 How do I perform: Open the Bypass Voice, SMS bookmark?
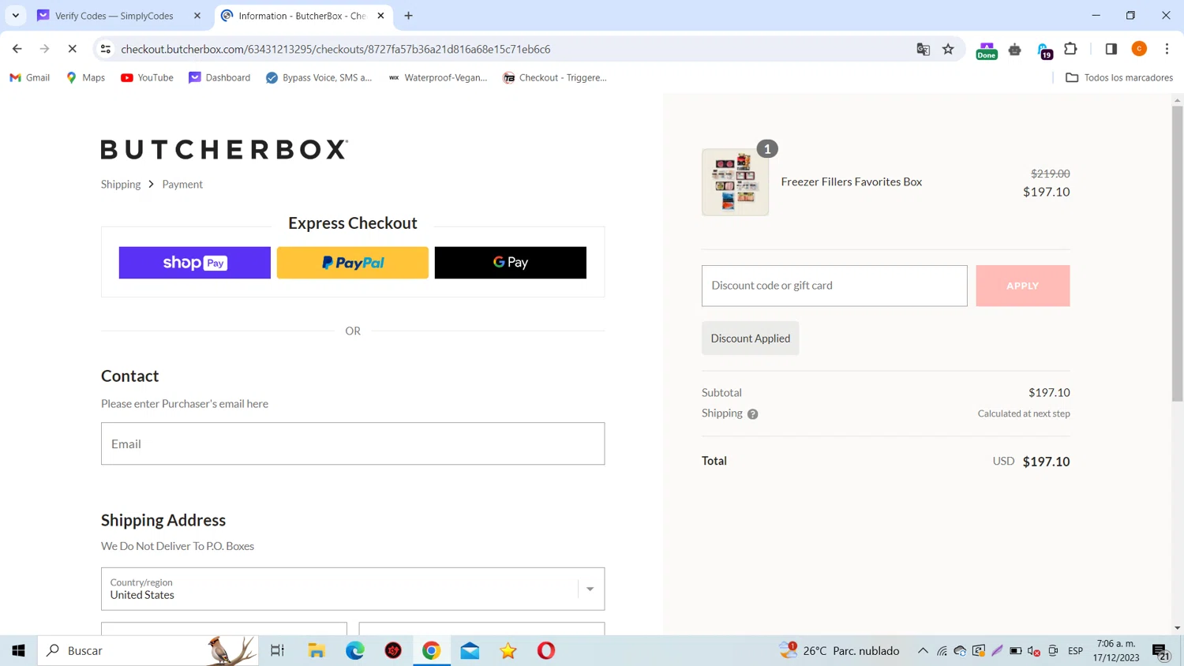pos(319,77)
